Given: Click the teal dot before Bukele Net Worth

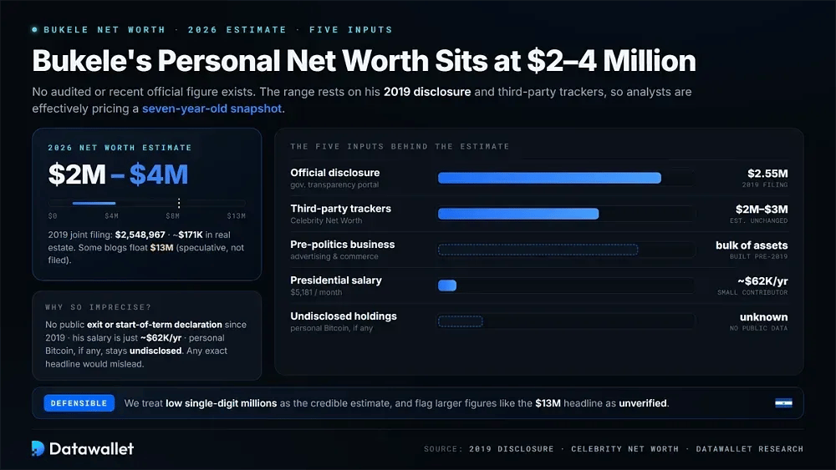Looking at the screenshot, I should (34, 30).
